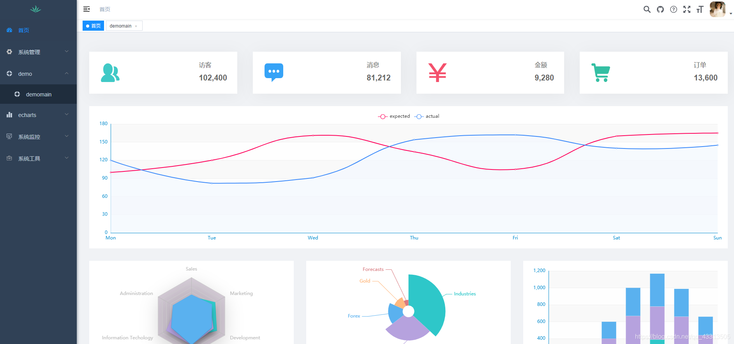Click the Sales radar axis label
The height and width of the screenshot is (344, 734).
pos(191,269)
